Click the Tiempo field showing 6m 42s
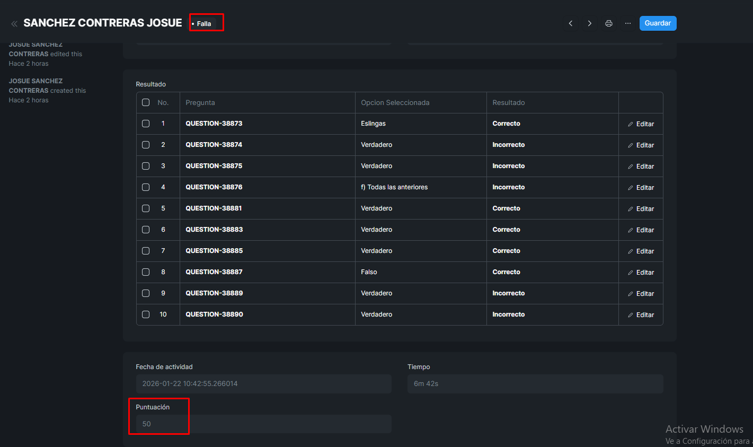Screen dimensions: 753x447 (535, 384)
